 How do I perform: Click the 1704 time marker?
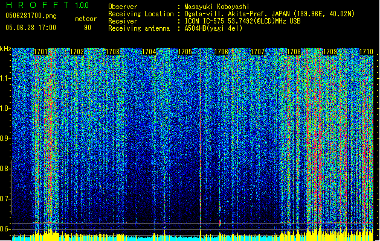[x=149, y=52]
